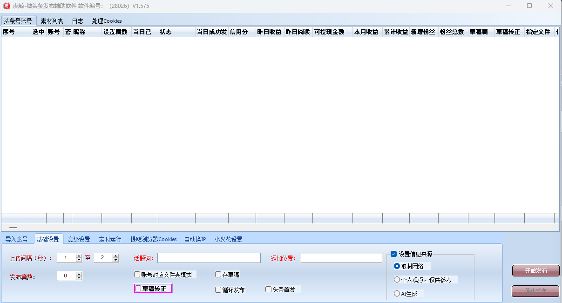
Task: Click into the 话题词 input field
Action: tap(209, 258)
